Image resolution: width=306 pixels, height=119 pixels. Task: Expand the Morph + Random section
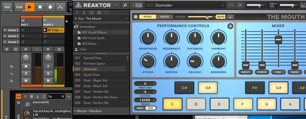click(x=101, y=111)
